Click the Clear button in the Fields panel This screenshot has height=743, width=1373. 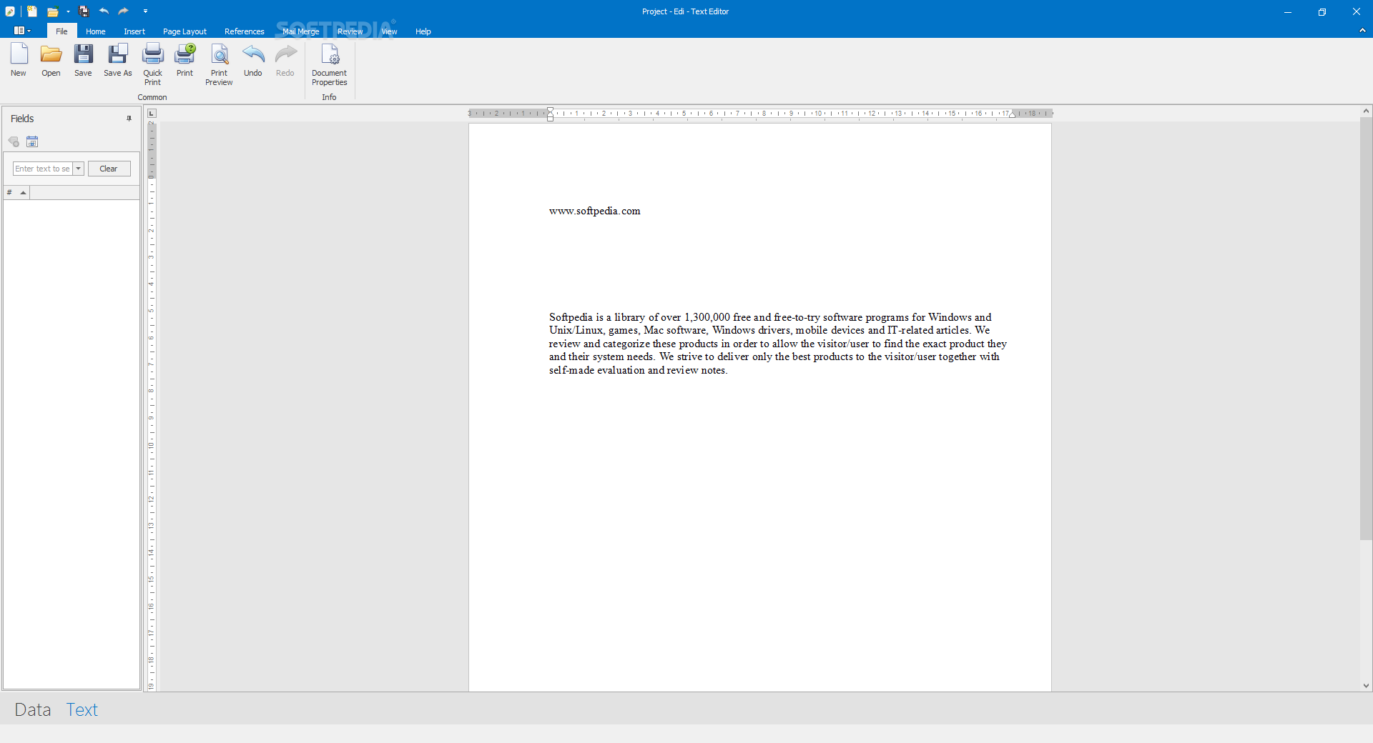pyautogui.click(x=109, y=169)
